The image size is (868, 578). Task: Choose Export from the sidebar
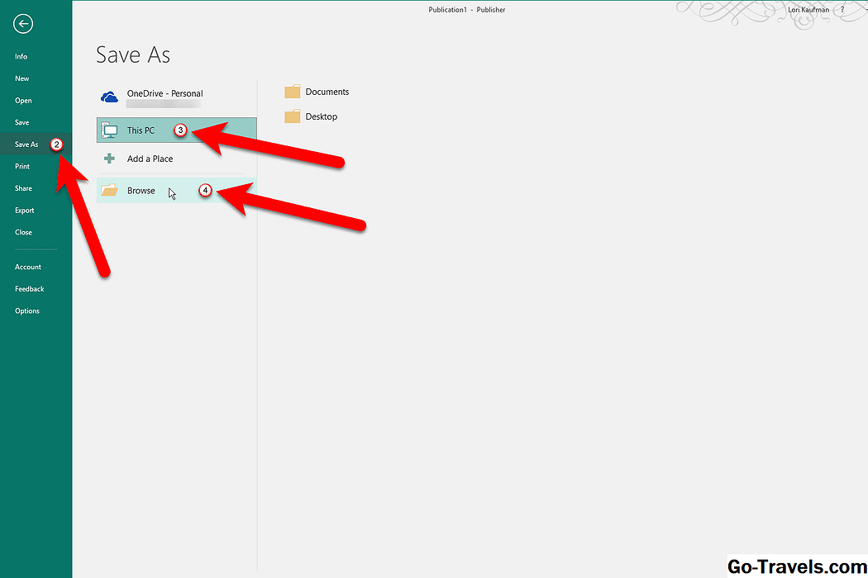[25, 211]
